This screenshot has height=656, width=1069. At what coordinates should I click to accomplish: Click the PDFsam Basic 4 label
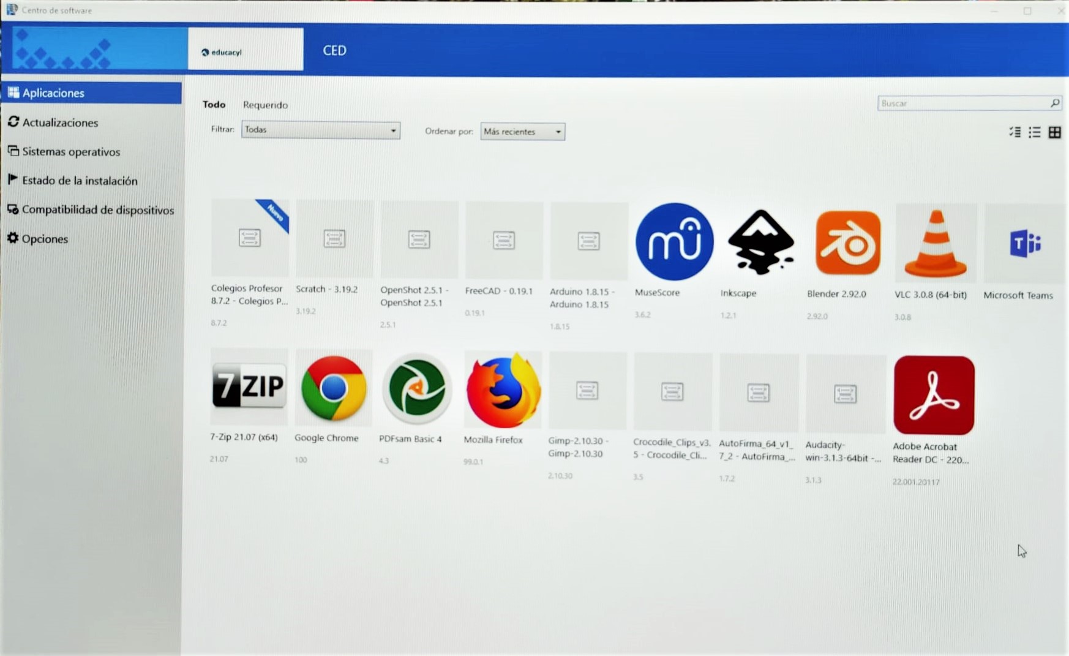click(x=410, y=439)
